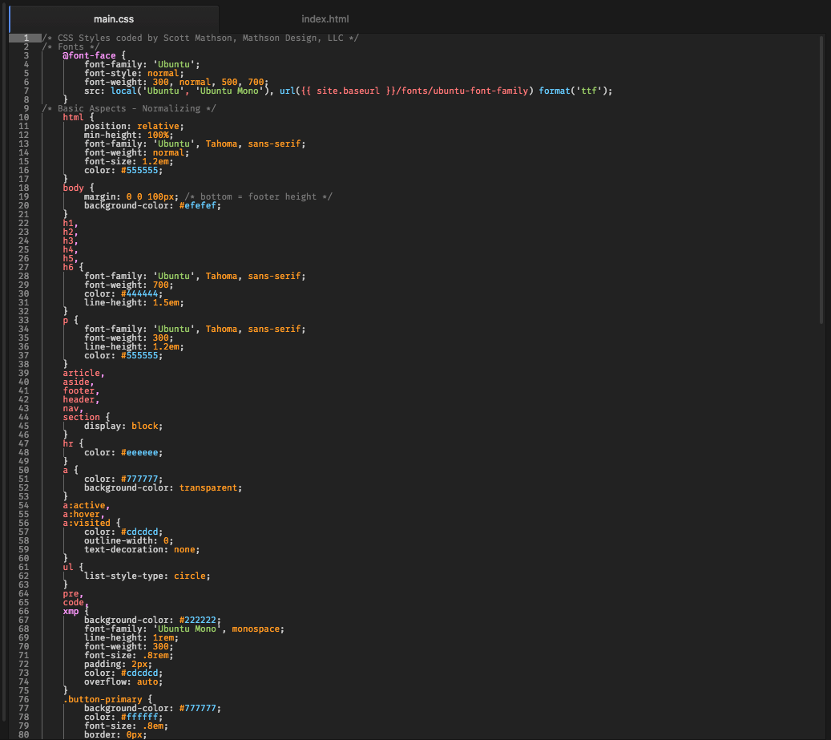The height and width of the screenshot is (740, 831).
Task: Click line number 10 beside the html rule
Action: (x=24, y=117)
